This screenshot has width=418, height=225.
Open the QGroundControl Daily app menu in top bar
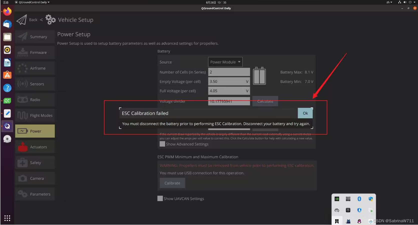pos(33,2)
